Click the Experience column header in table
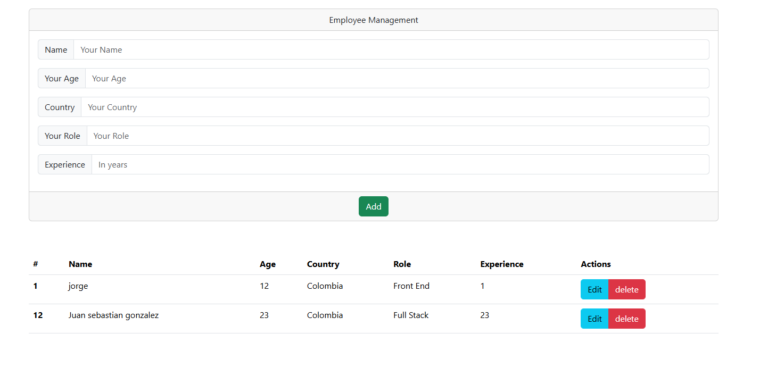The image size is (776, 376). click(x=502, y=264)
